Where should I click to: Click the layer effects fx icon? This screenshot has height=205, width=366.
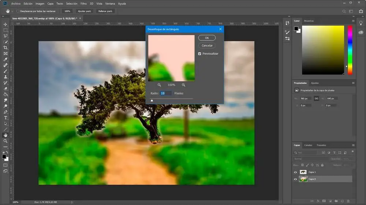click(317, 201)
